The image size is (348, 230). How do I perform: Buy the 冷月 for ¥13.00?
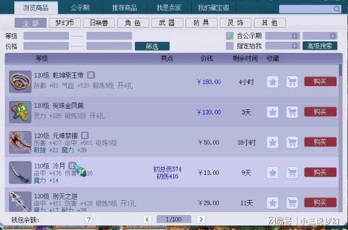pos(320,172)
